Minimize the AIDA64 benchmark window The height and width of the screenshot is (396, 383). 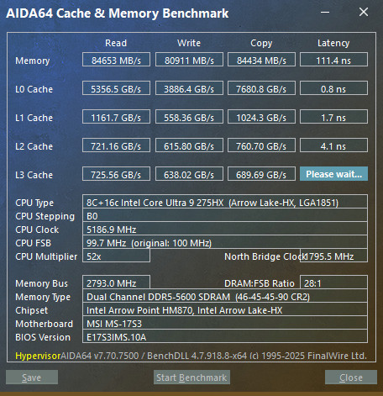click(325, 12)
